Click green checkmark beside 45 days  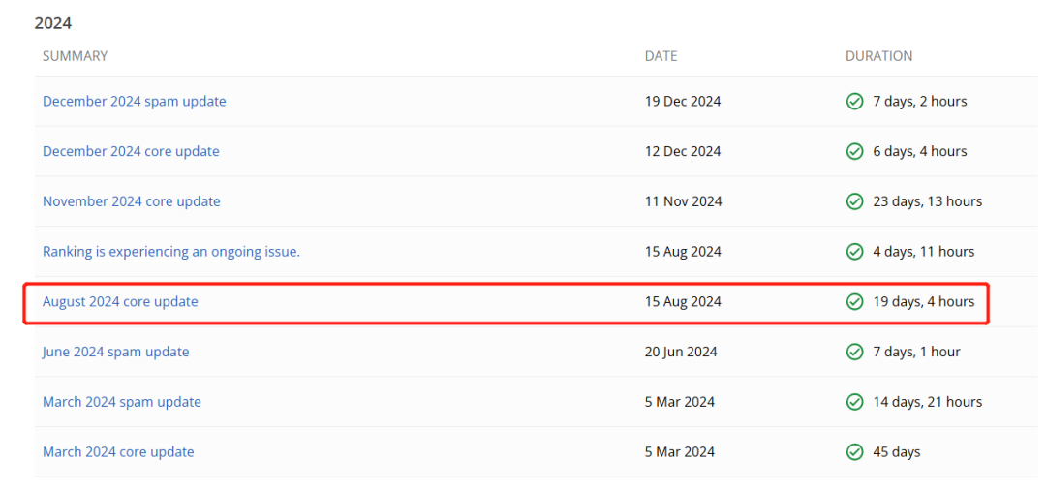tap(854, 452)
